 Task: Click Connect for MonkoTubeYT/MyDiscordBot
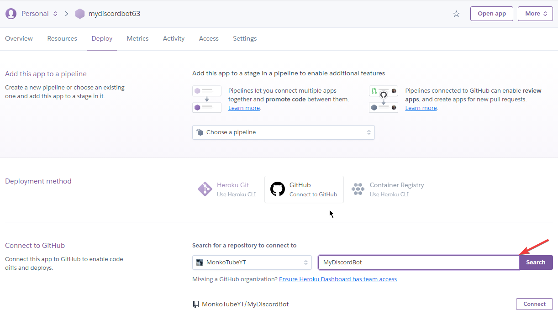tap(534, 304)
